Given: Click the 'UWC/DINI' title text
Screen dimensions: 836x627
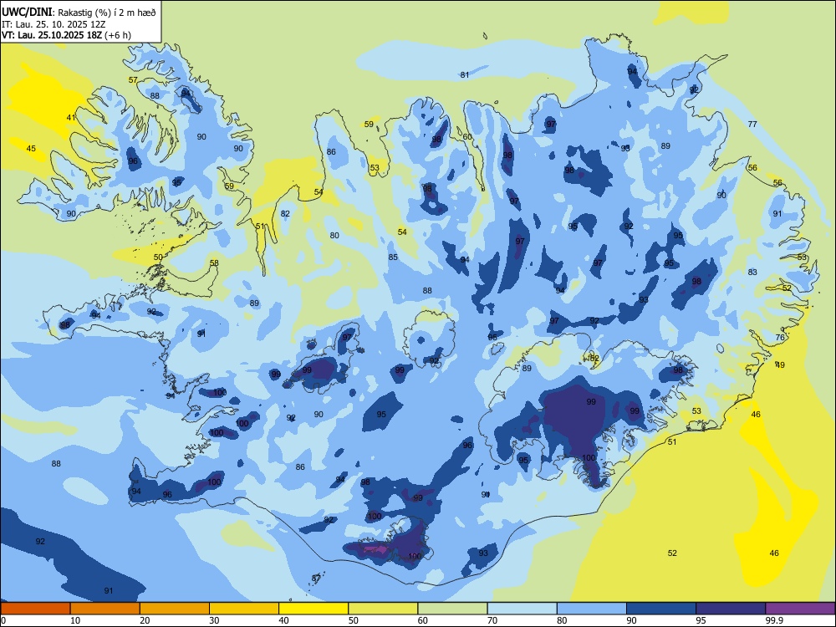Looking at the screenshot, I should (27, 12).
